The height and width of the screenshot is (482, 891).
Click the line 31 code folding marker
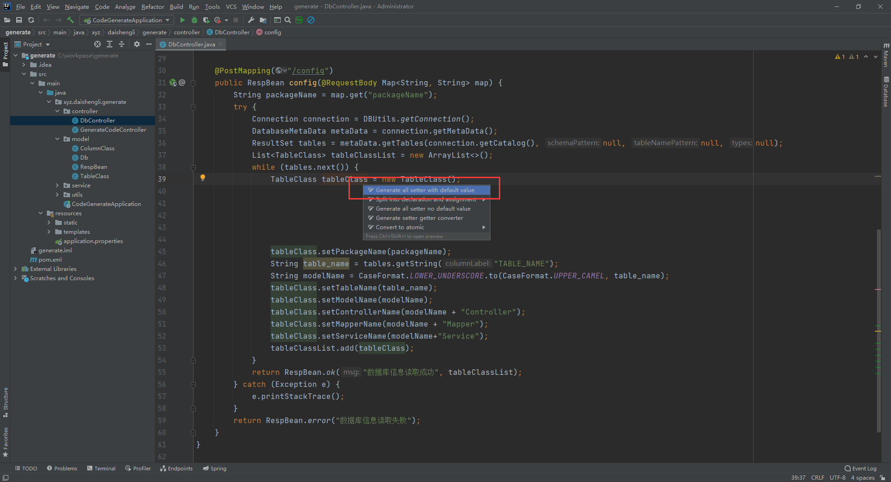pos(194,83)
